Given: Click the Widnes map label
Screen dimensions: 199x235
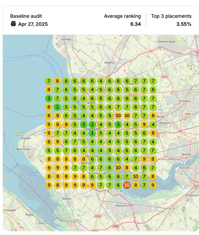Looking at the screenshot, I should [x=186, y=154].
